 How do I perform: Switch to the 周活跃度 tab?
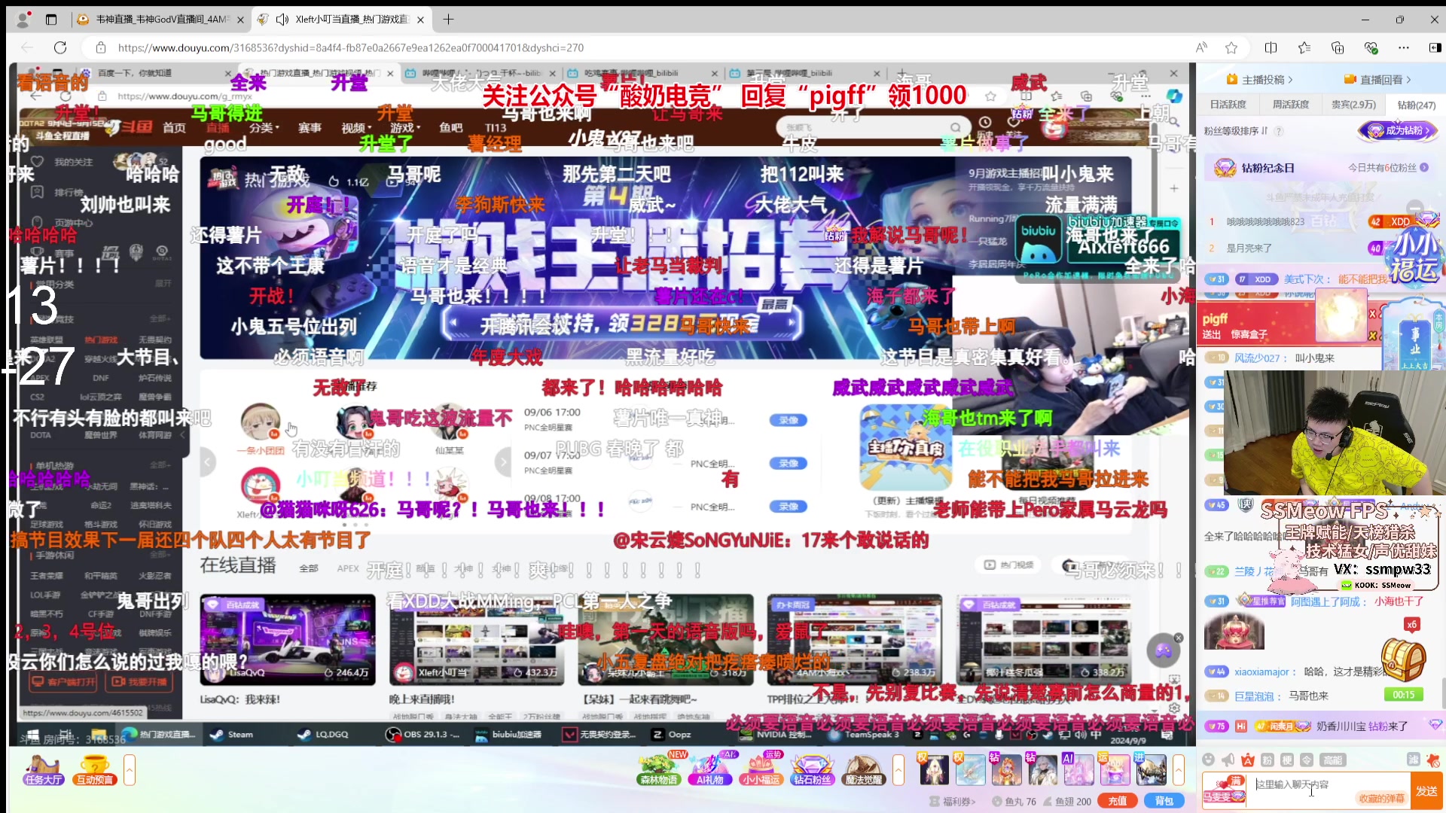point(1290,105)
